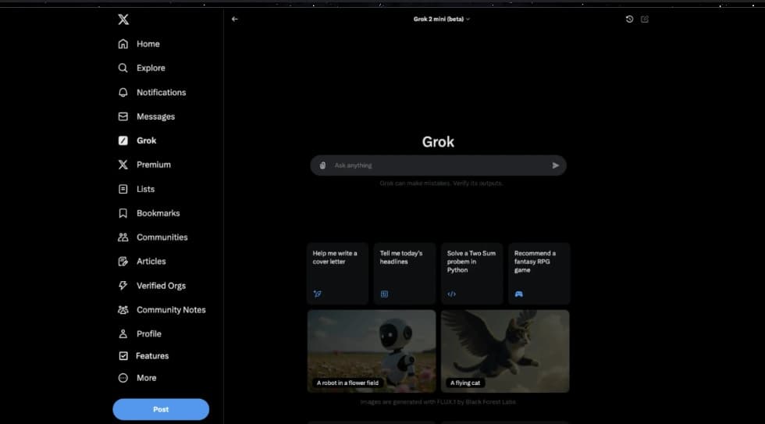Click the Community Notes icon
The height and width of the screenshot is (424, 765).
click(123, 310)
